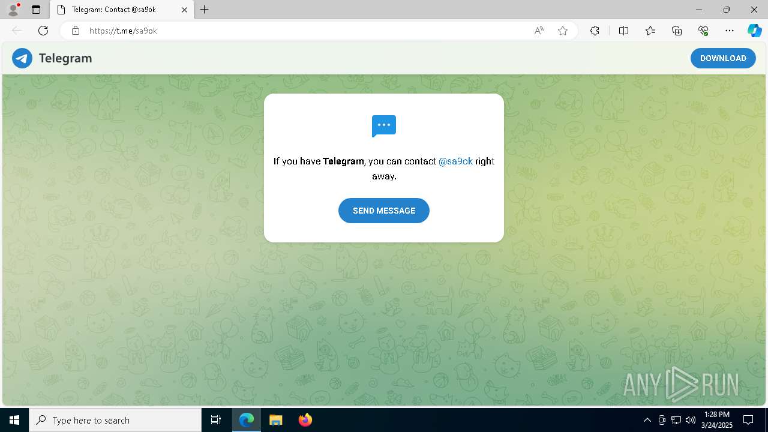Click the blue chat bubble icon

click(384, 126)
